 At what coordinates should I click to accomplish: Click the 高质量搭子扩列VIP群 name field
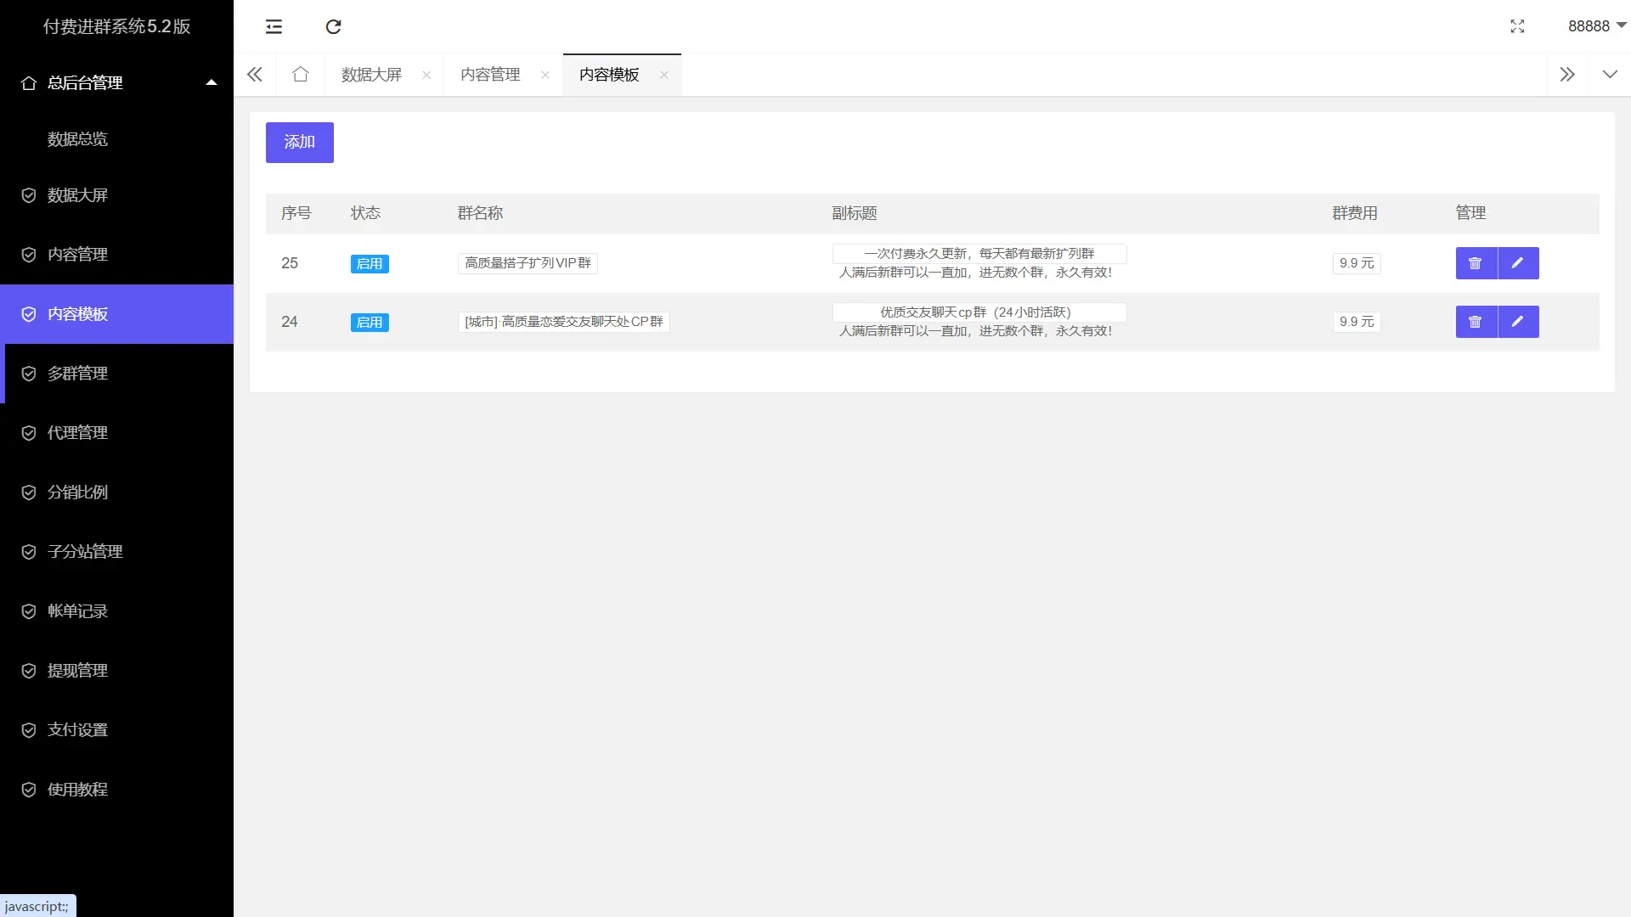click(528, 263)
